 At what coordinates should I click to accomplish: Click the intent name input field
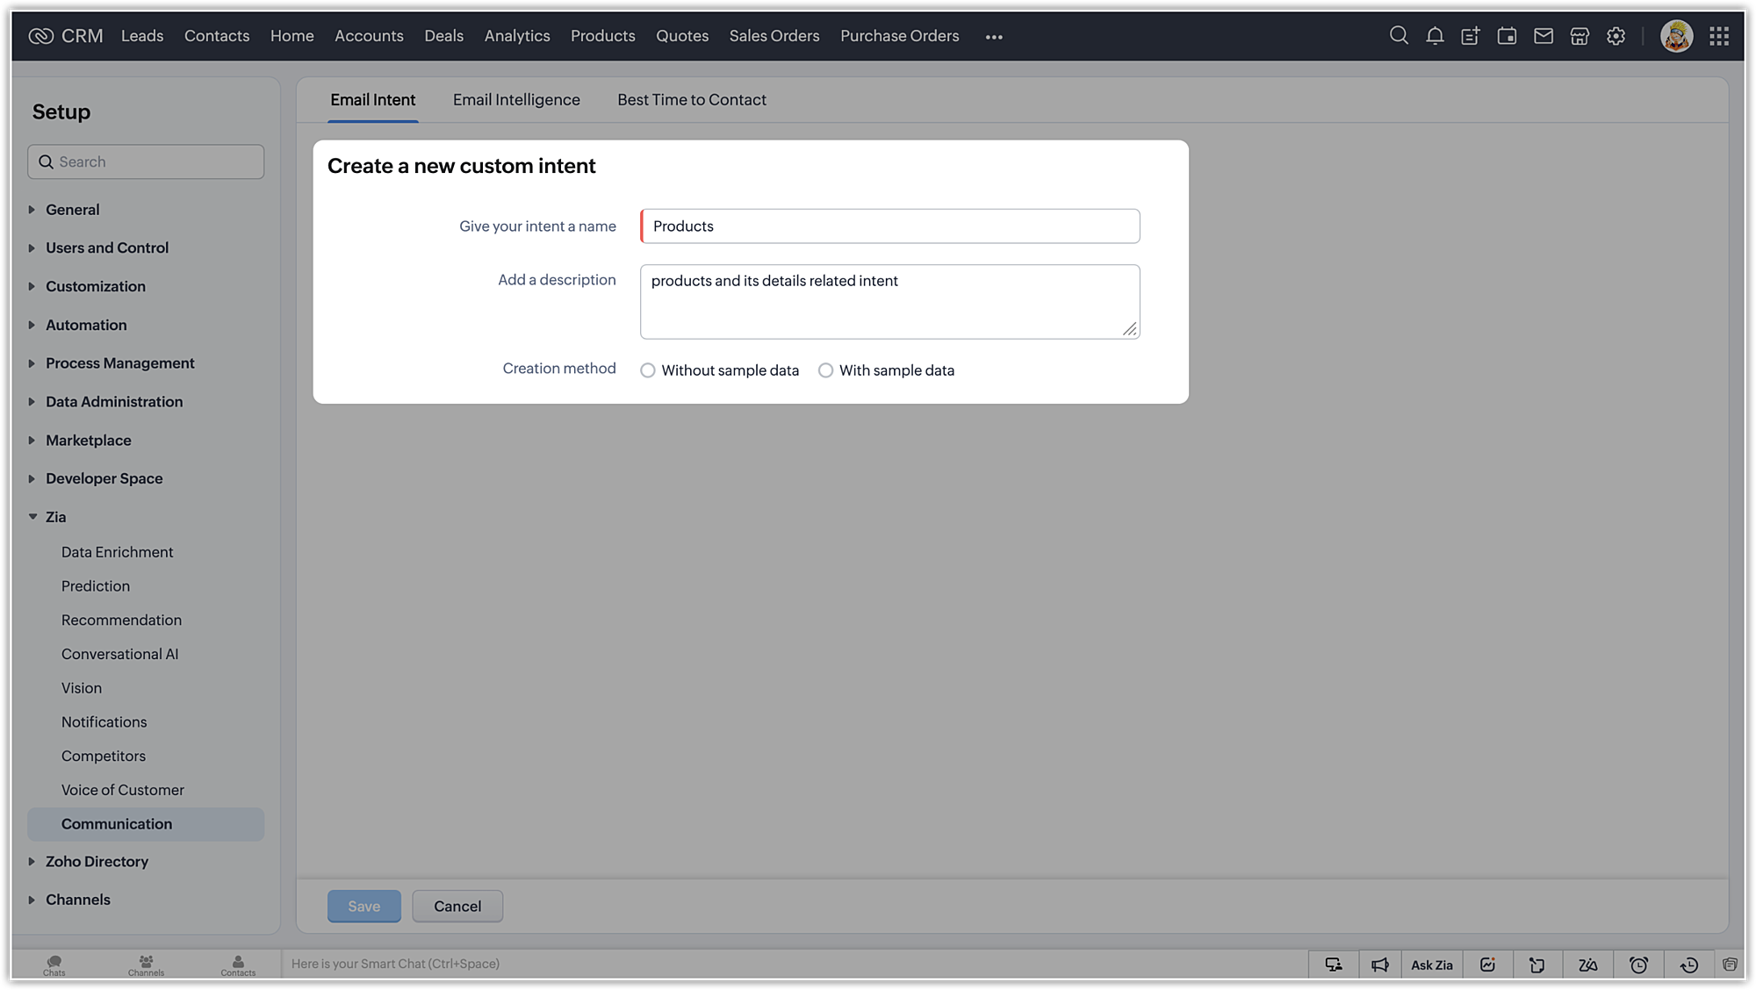[x=890, y=226]
